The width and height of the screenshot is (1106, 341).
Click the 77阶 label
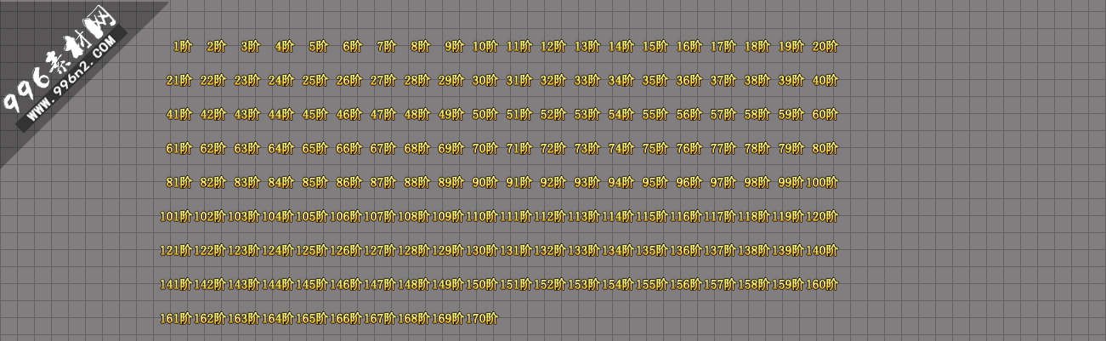[x=723, y=149]
